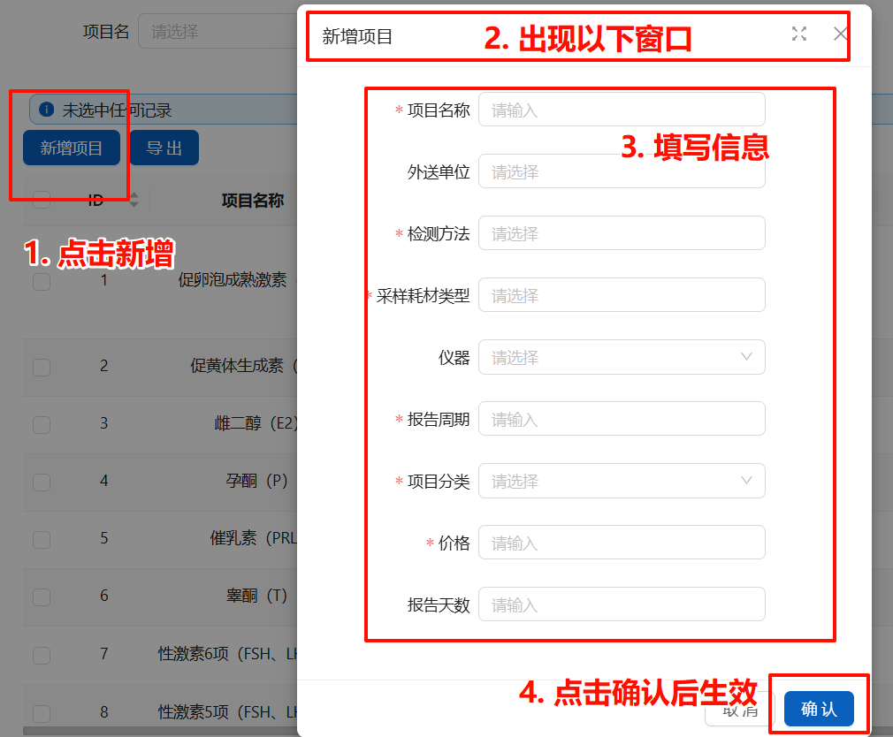Click the ID column sort arrows
893x737 pixels.
tap(134, 200)
